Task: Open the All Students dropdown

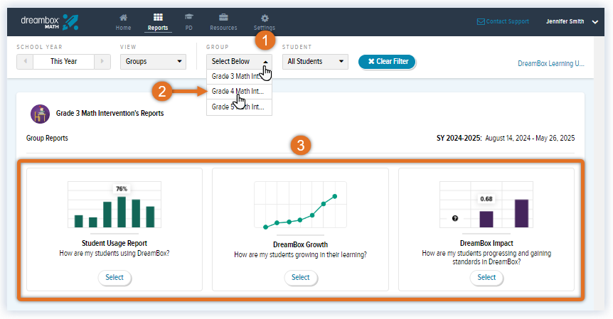Action: [x=315, y=62]
